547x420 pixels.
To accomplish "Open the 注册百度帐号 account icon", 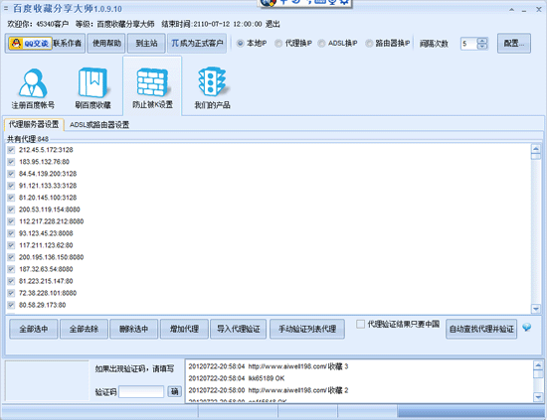I will coord(33,82).
